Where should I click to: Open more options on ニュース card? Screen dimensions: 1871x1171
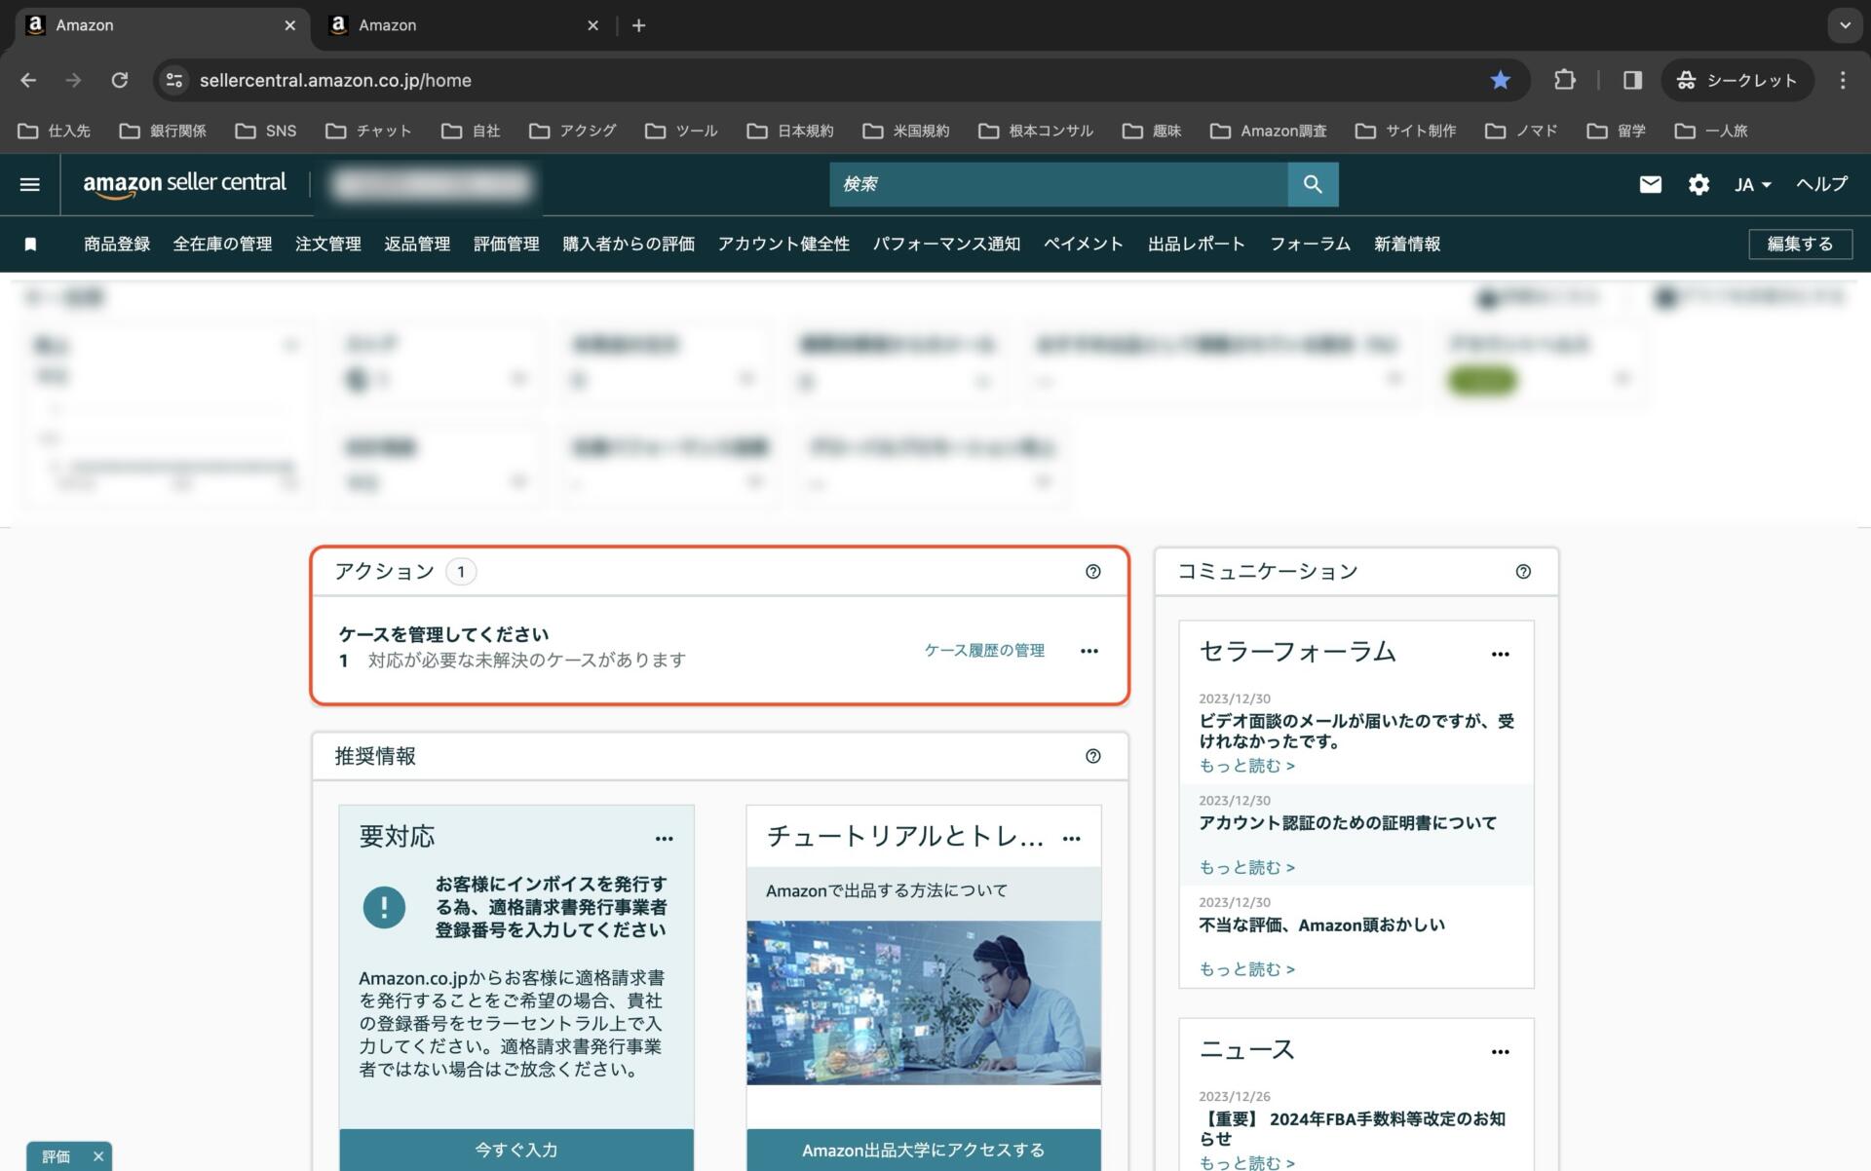click(x=1501, y=1052)
